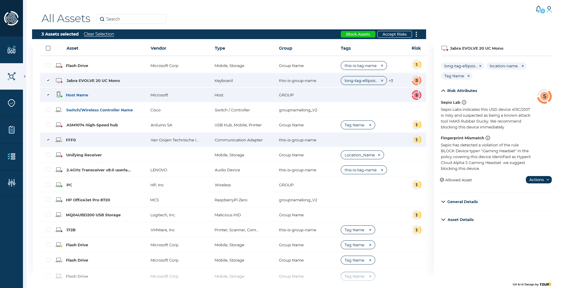The height and width of the screenshot is (288, 565).
Task: Open the network assets sidebar icon
Action: [x=11, y=76]
